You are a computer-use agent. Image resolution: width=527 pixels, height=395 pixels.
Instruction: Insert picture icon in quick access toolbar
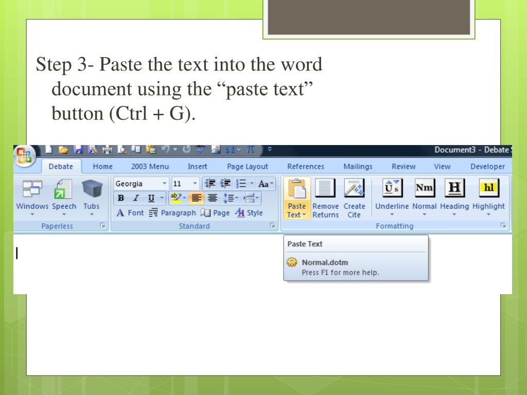coord(216,150)
